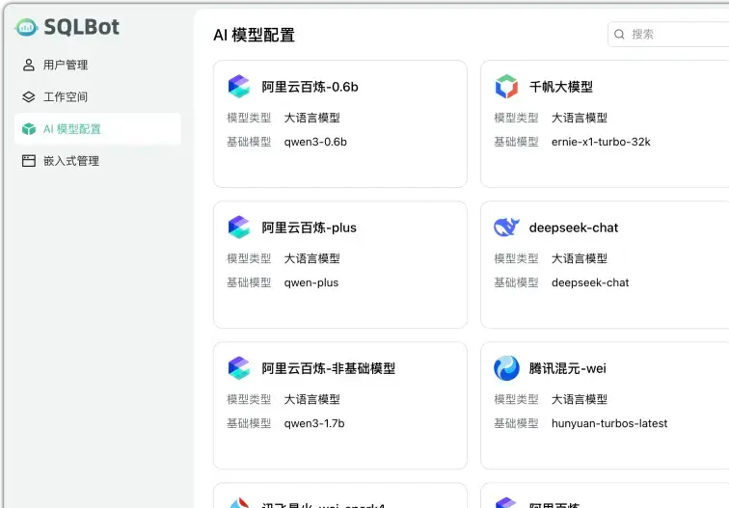Click deepseek-chat base model value text
Screen dimensions: 729x508
point(590,282)
